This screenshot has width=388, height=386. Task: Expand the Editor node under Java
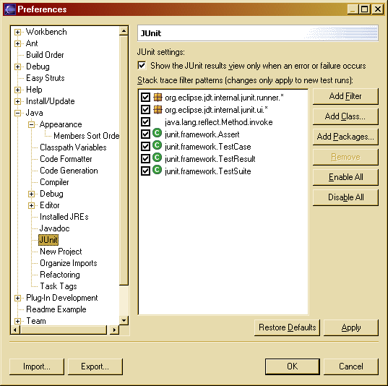pos(31,205)
